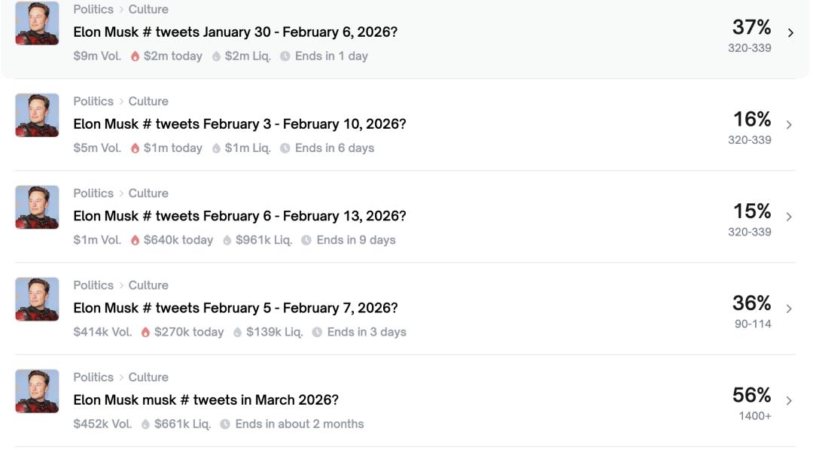Open the tweets February 5 - February 7 market title
Screen dimensions: 813x450
[x=236, y=308]
